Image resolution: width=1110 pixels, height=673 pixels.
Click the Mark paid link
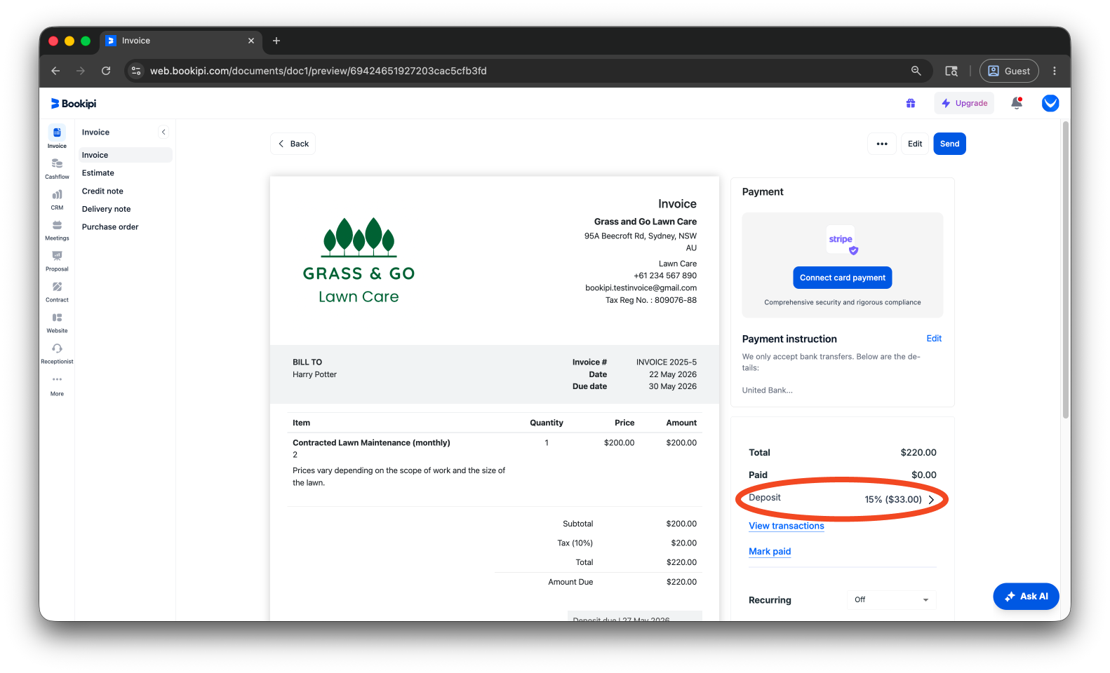770,552
